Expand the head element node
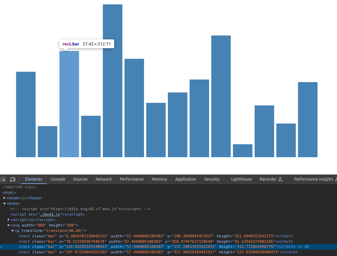 4,198
